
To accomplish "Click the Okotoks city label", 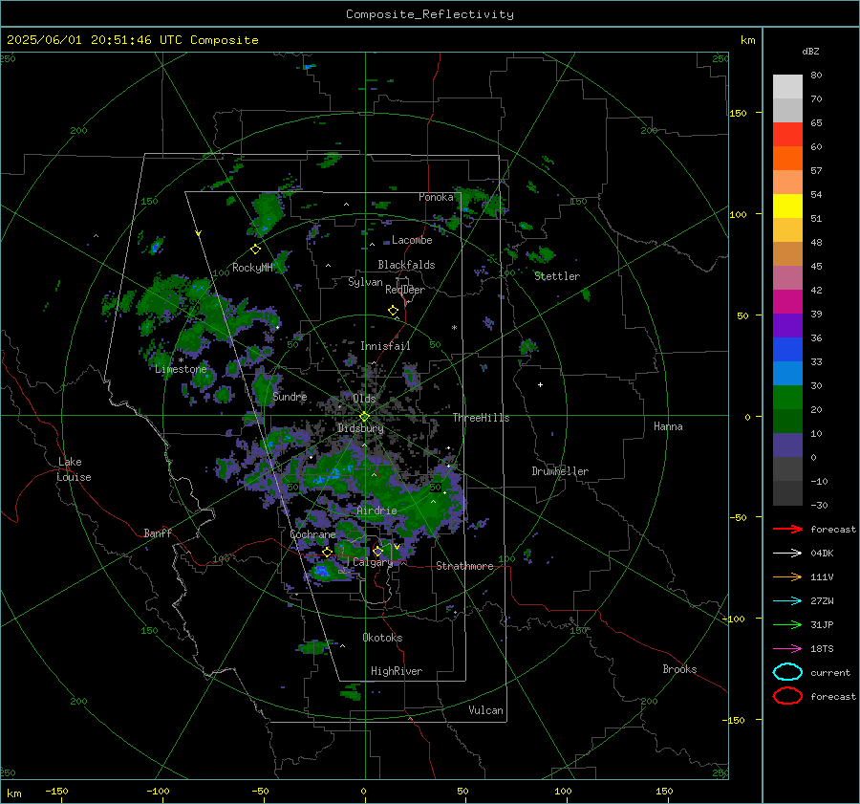I will [x=382, y=638].
